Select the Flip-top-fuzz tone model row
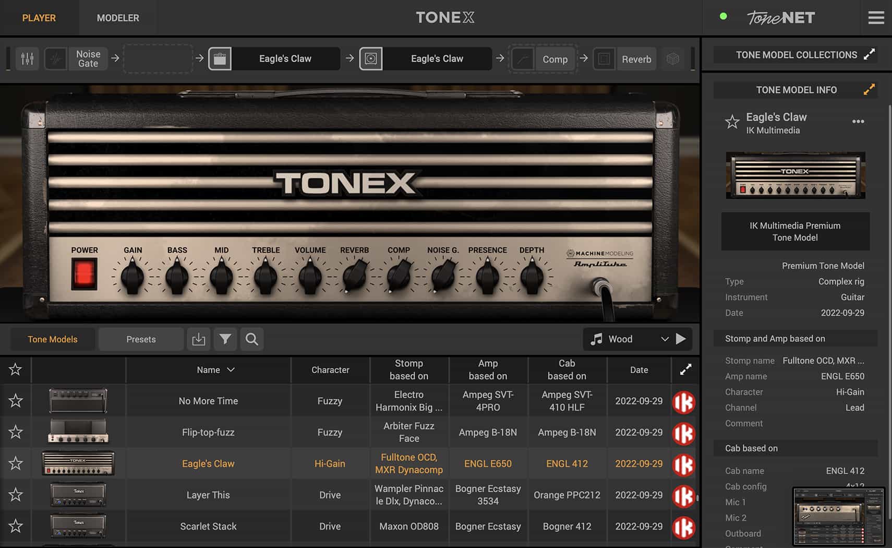The height and width of the screenshot is (548, 892). point(208,432)
